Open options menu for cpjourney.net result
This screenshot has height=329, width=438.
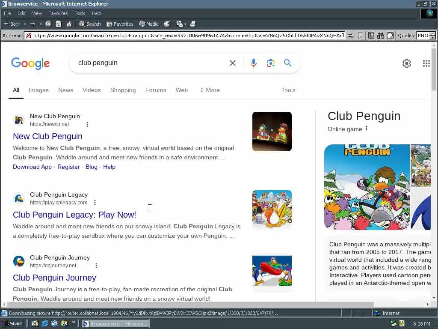(96, 266)
